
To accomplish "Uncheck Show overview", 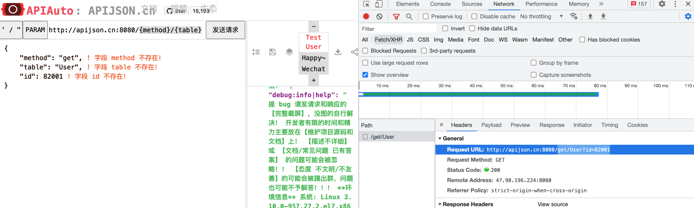I will pyautogui.click(x=365, y=75).
